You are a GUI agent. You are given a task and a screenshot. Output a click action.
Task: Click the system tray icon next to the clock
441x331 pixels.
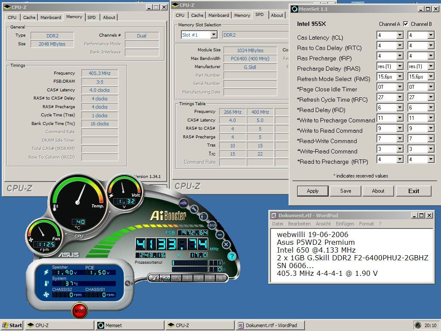[418, 325]
